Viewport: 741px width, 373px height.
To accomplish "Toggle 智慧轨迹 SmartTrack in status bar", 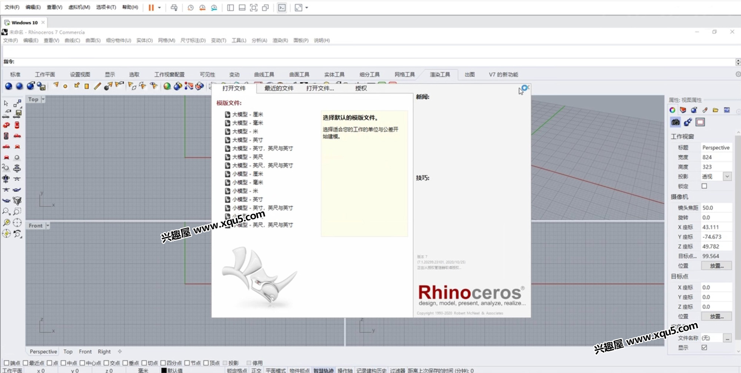I will point(323,370).
